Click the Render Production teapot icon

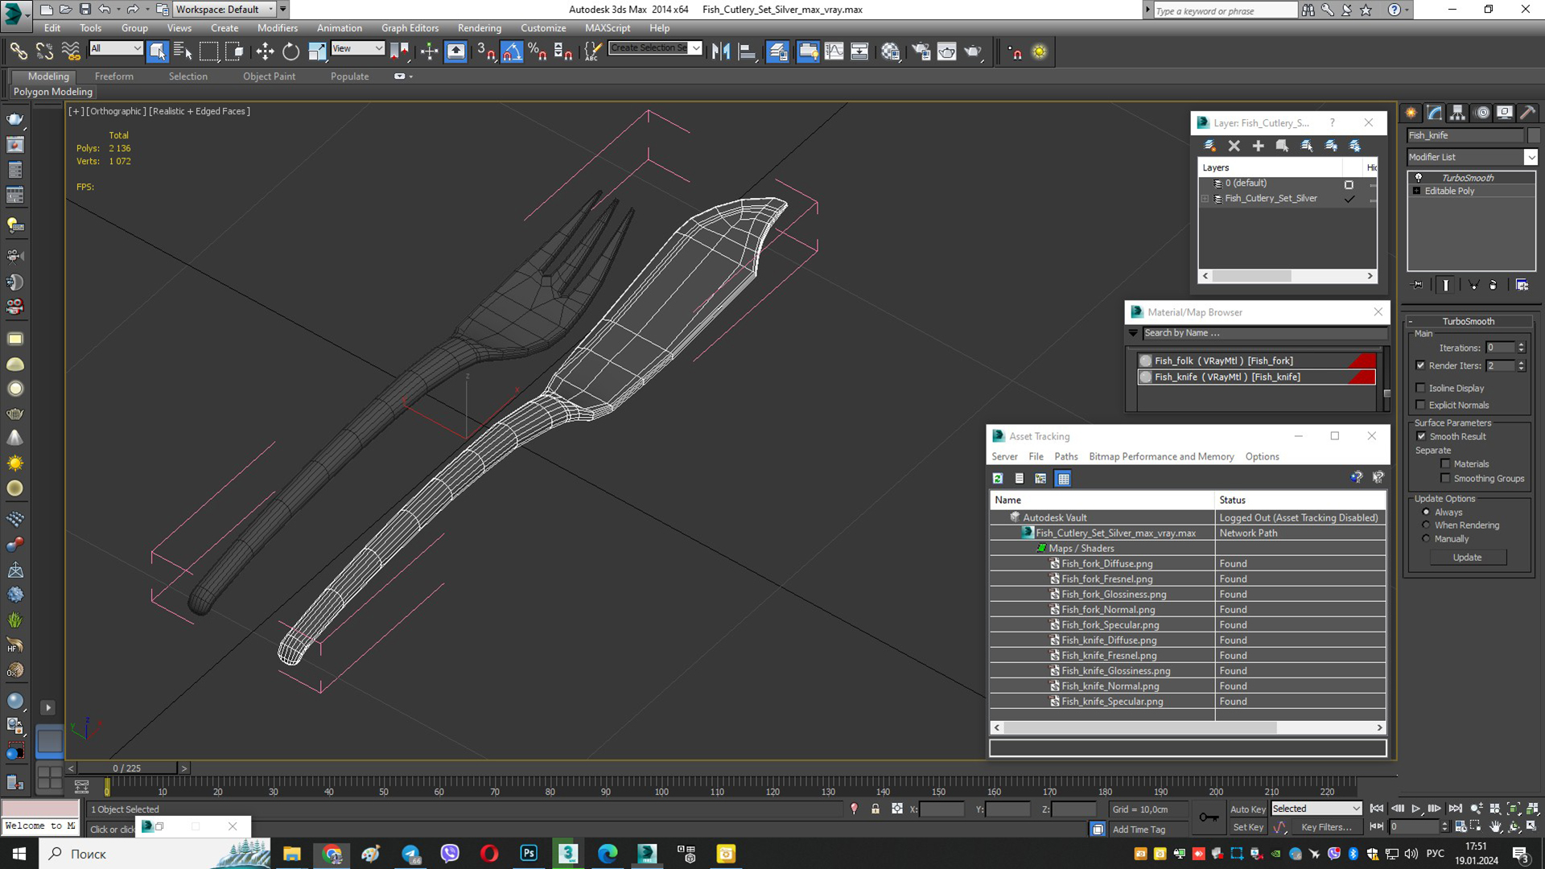(x=973, y=51)
